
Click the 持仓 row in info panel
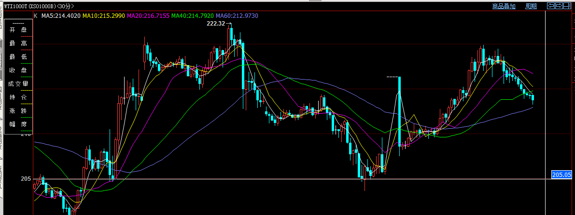(x=18, y=97)
